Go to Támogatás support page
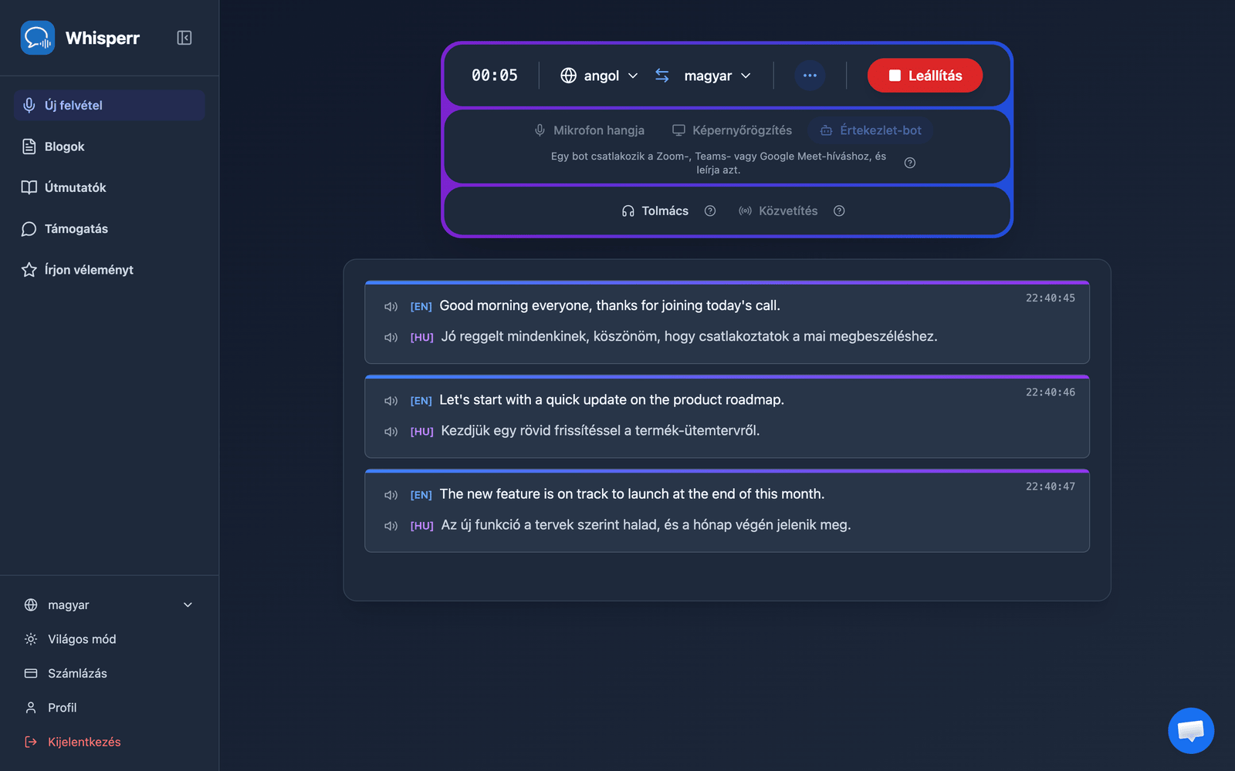Screen dimensions: 1235x771 coord(109,229)
